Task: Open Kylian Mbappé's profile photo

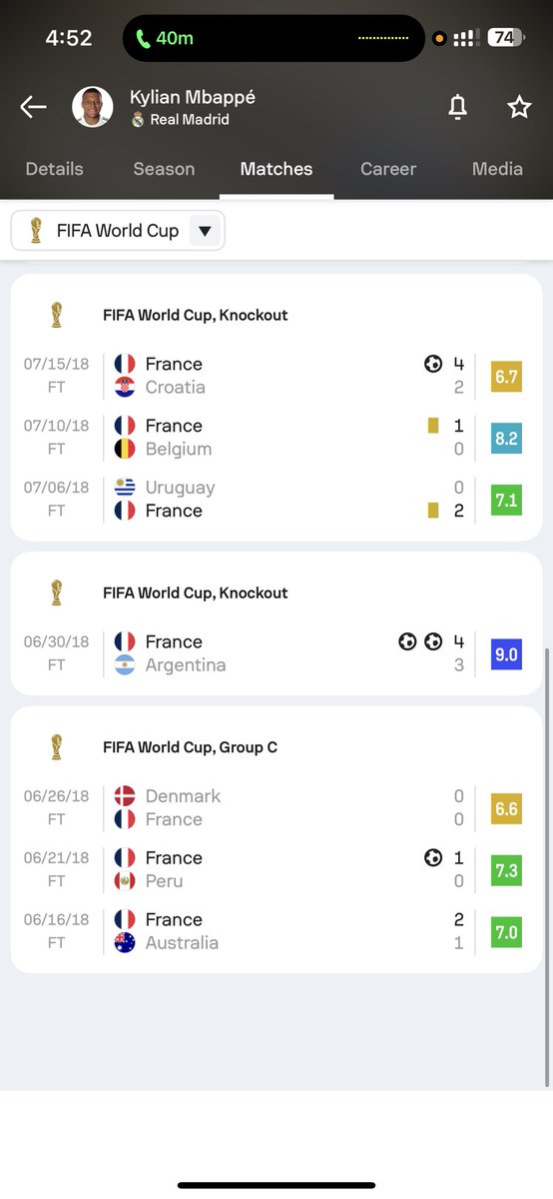Action: (93, 107)
